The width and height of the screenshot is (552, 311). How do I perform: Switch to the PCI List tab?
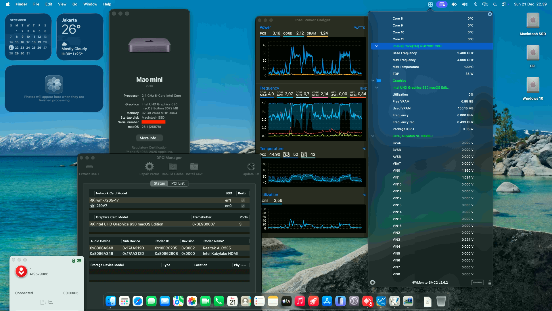click(178, 183)
